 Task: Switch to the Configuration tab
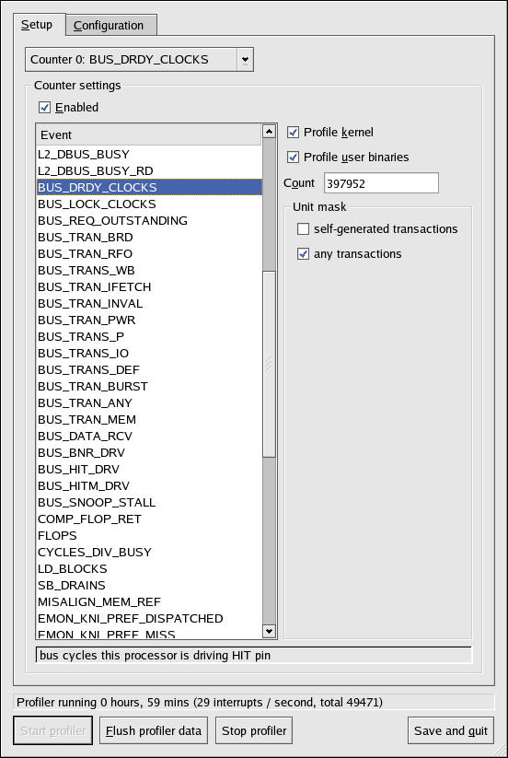(x=110, y=25)
